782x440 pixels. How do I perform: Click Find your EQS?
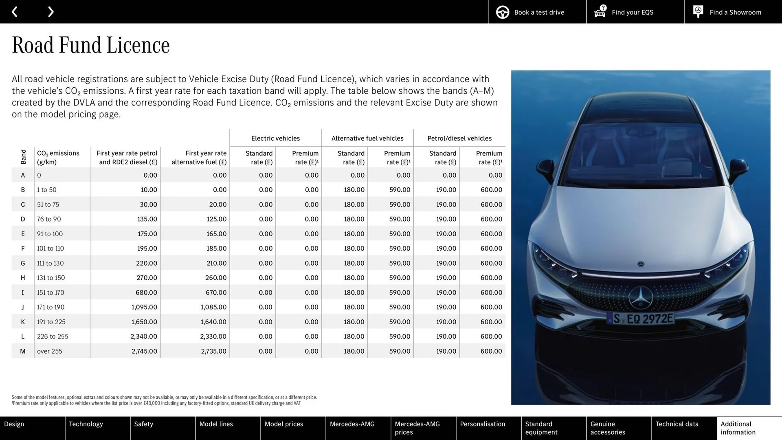[632, 12]
